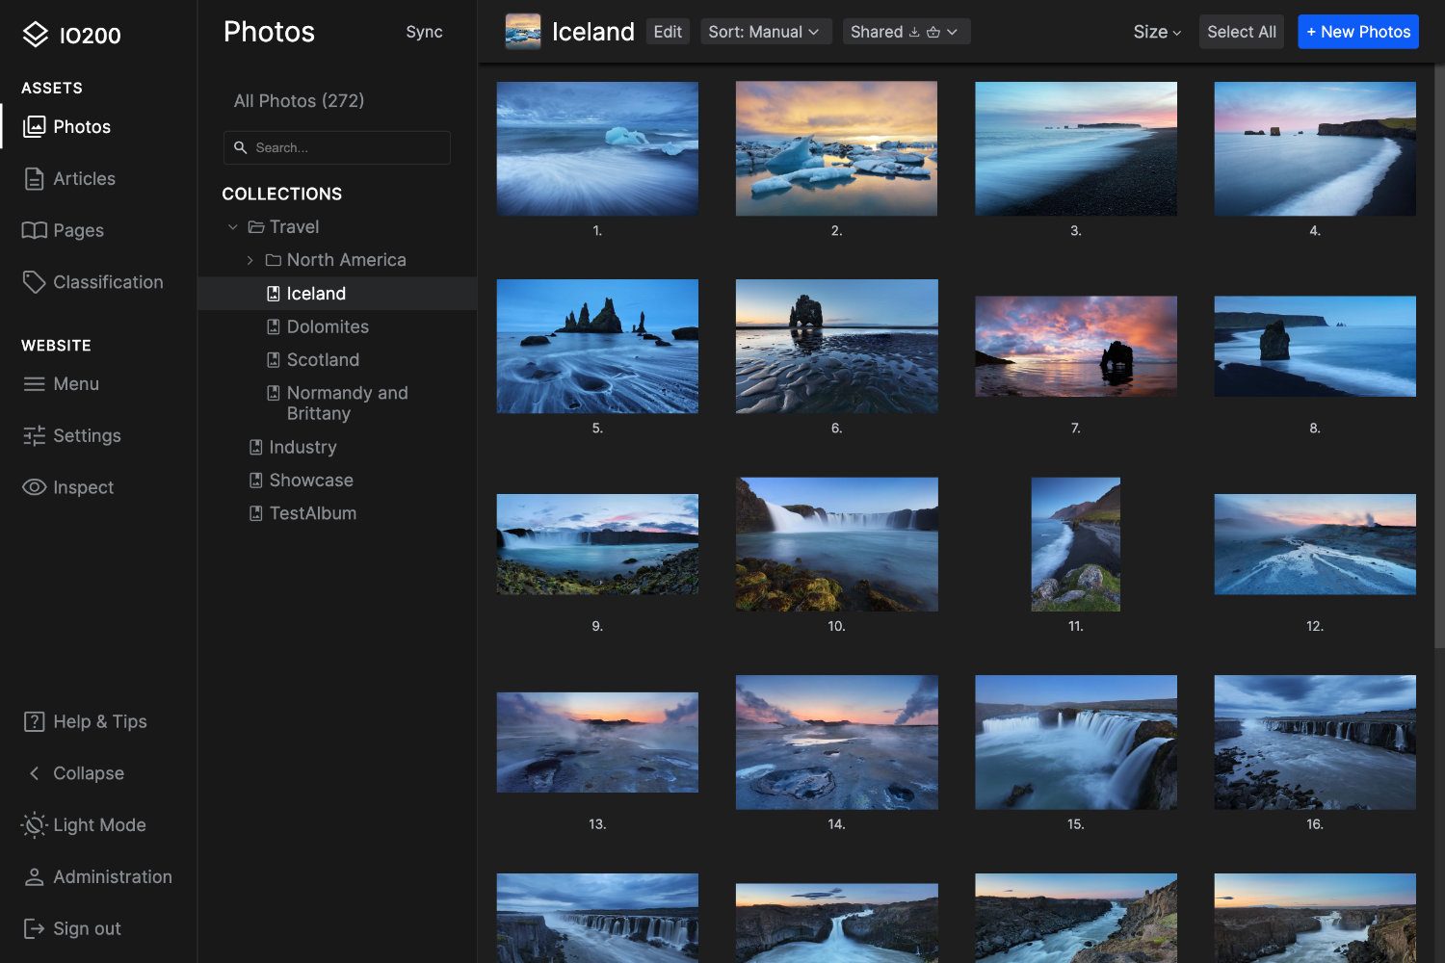Select photo 15 cascading waterfall thumbnail

[x=1076, y=742]
